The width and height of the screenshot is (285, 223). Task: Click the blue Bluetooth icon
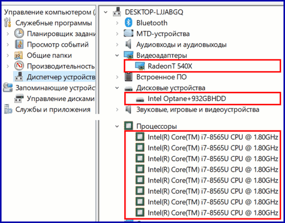129,23
